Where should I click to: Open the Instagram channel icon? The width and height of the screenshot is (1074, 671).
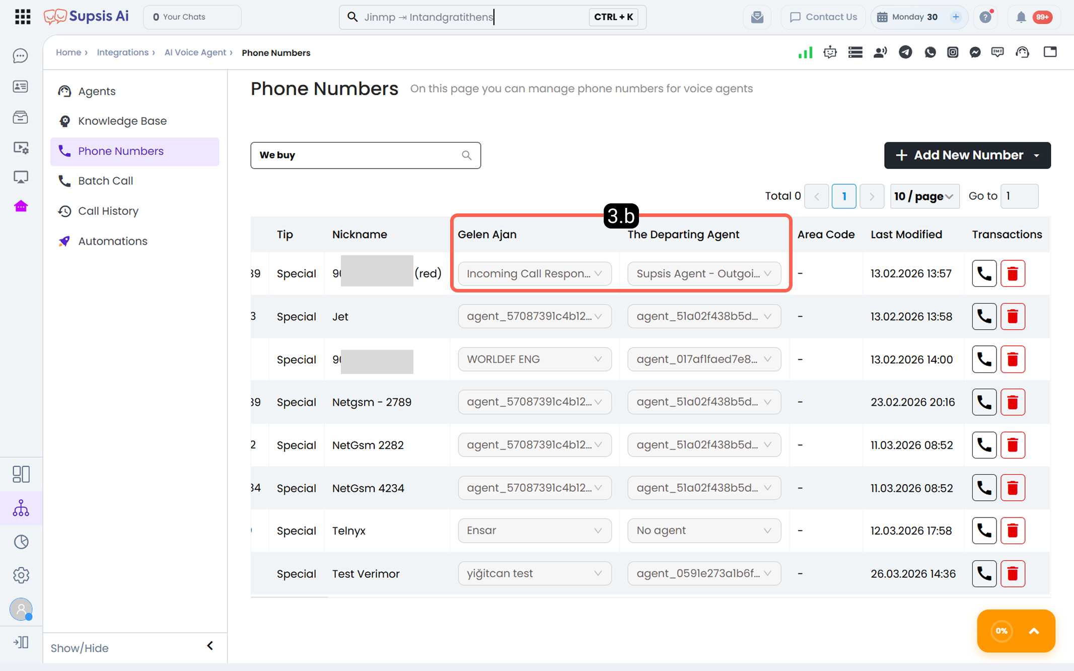tap(953, 52)
